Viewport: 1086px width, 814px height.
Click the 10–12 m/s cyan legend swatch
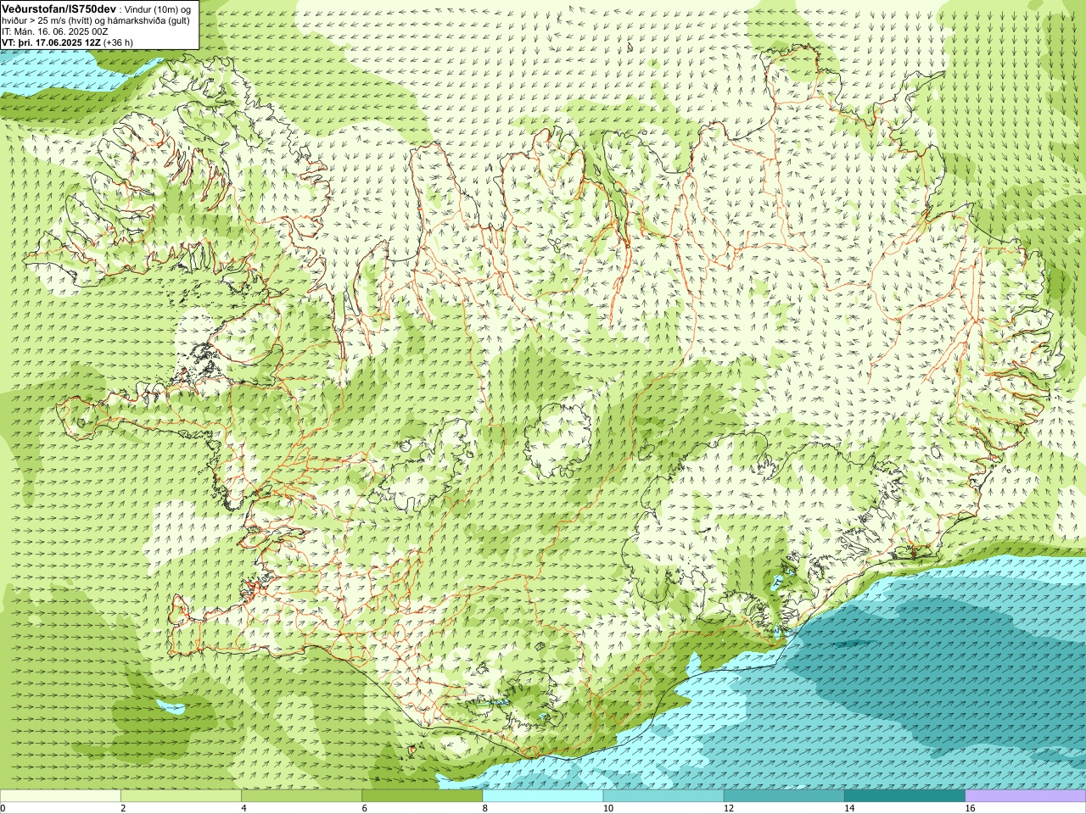click(x=663, y=796)
